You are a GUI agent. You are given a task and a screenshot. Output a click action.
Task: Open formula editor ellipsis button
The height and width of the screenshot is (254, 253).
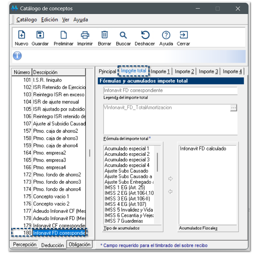tap(233, 108)
